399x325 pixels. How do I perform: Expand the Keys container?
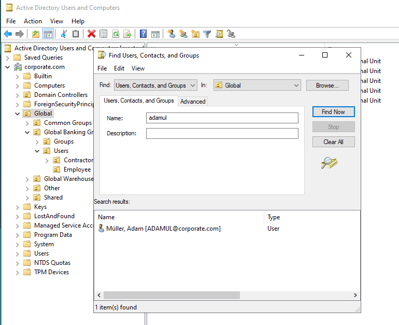pos(17,207)
